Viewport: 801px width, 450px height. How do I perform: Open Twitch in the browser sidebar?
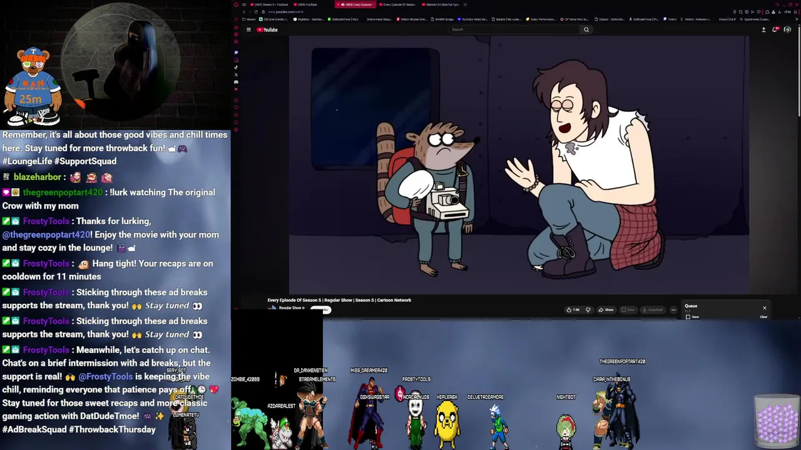click(236, 52)
